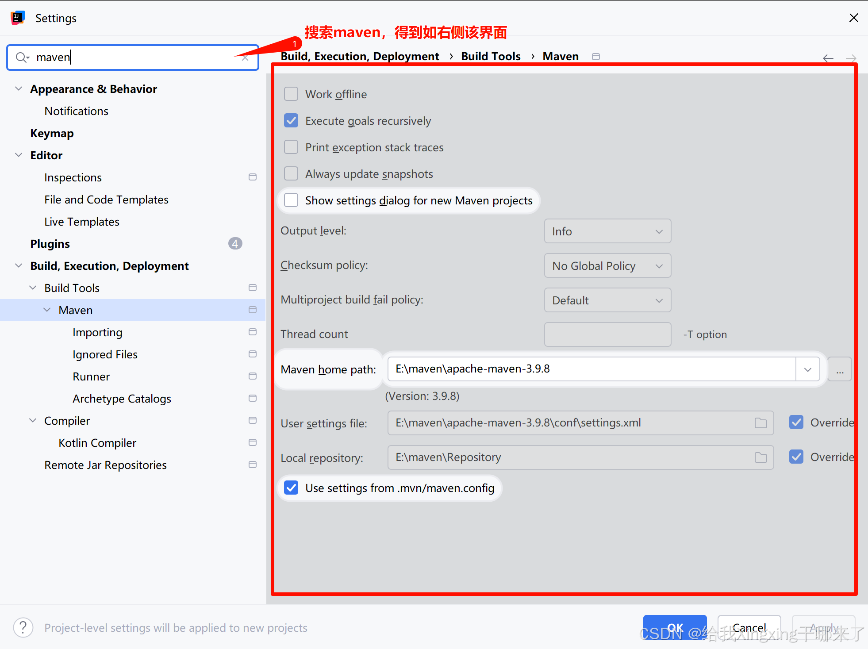Clear the maven search text
The height and width of the screenshot is (649, 868).
pos(246,58)
